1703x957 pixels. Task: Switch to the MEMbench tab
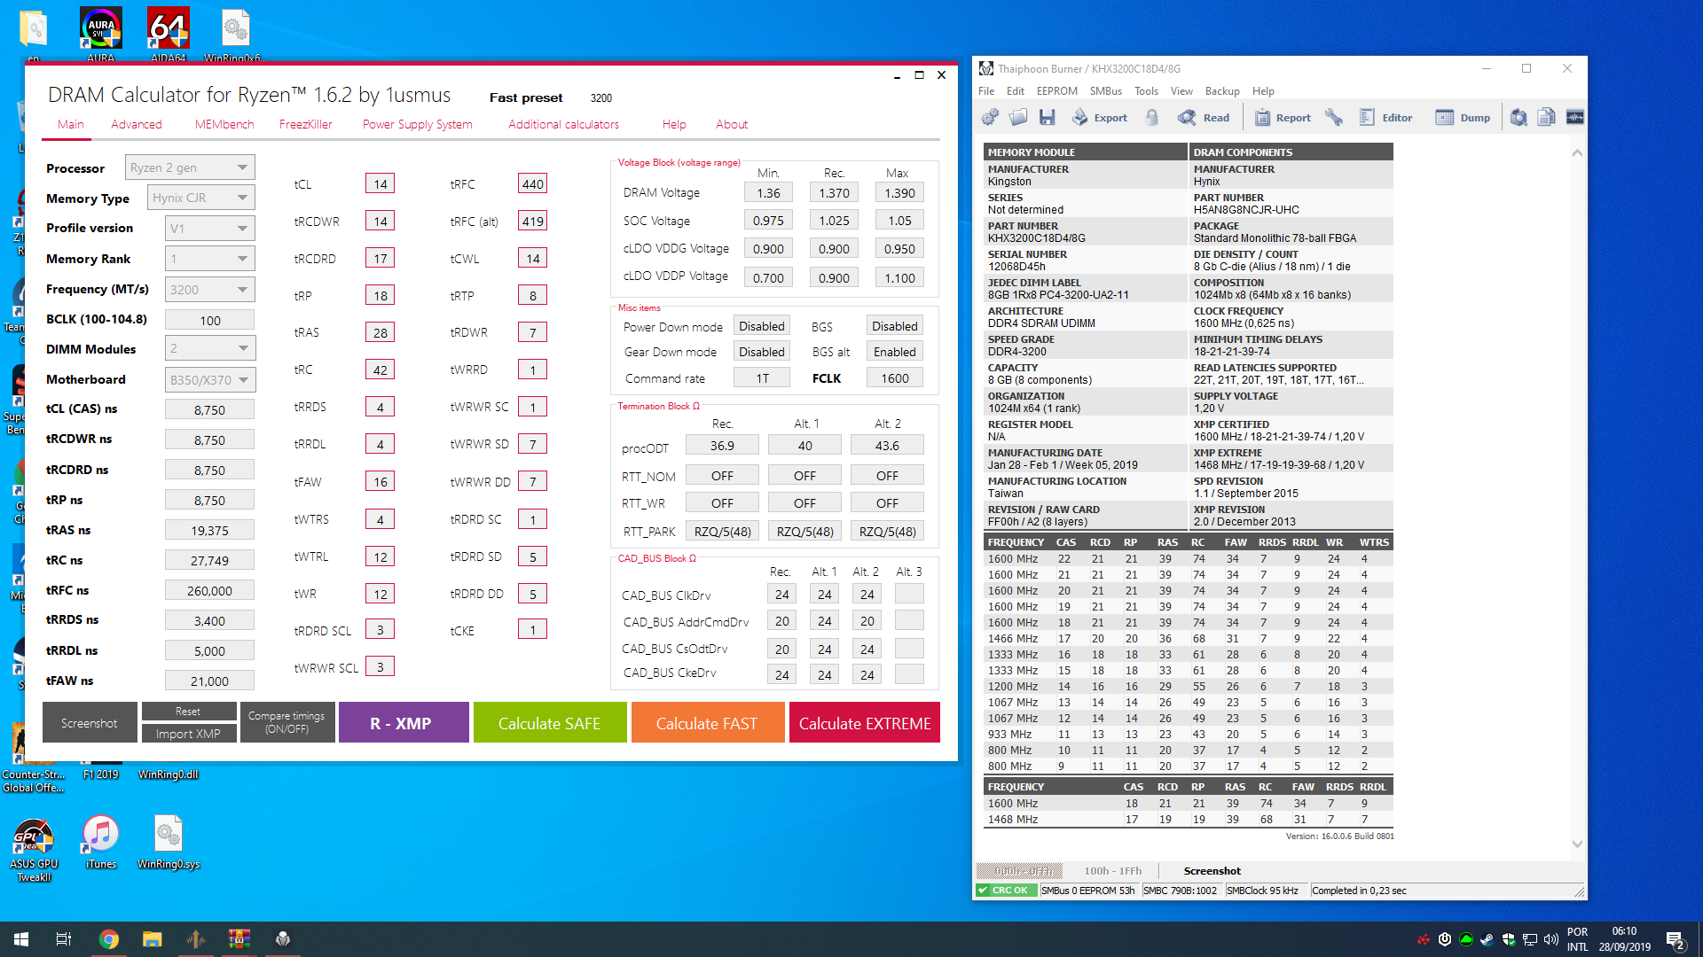pyautogui.click(x=224, y=124)
